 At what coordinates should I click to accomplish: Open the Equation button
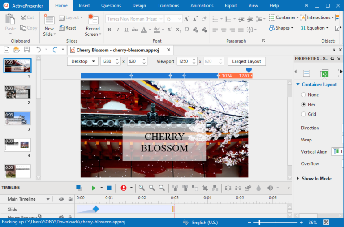(314, 28)
